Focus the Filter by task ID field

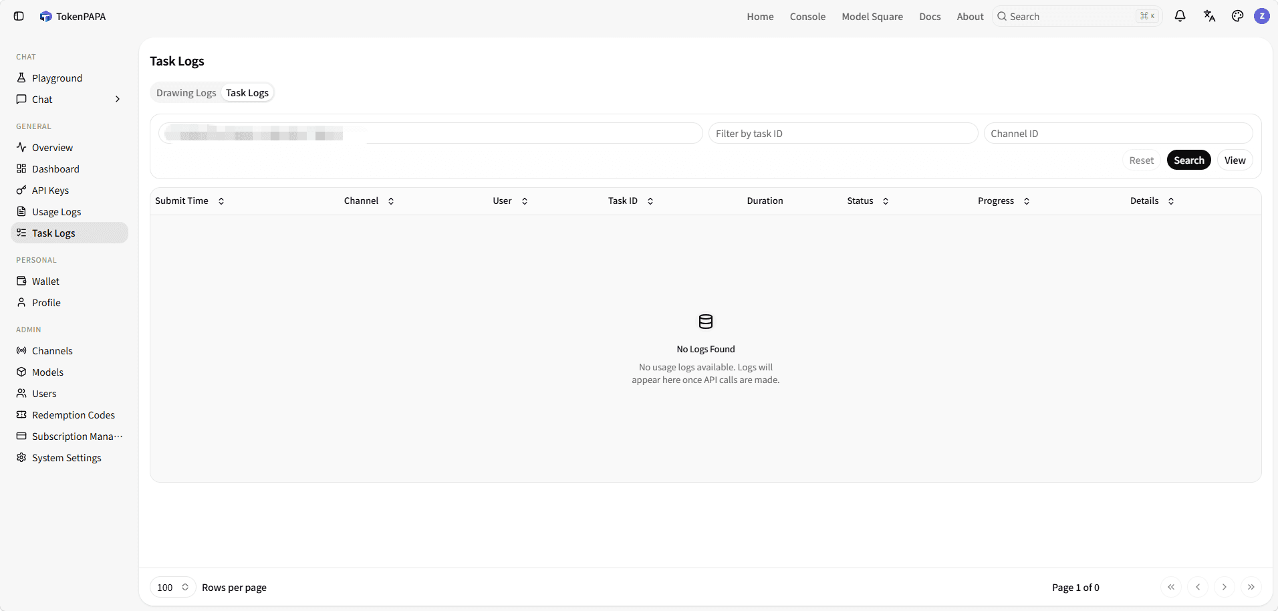coord(843,133)
